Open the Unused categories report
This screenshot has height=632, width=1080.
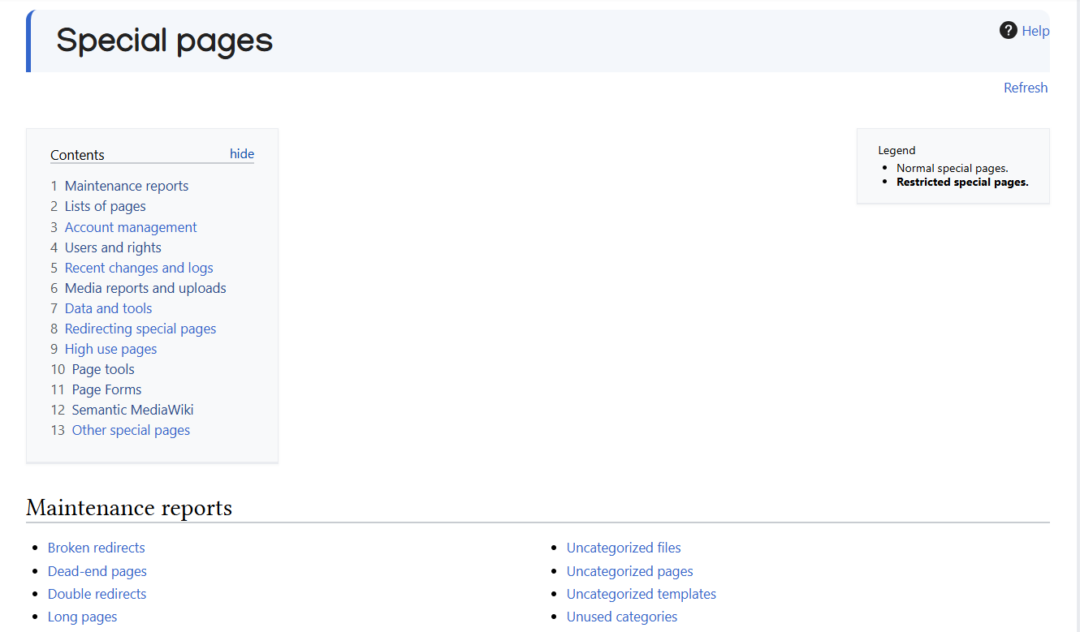coord(622,617)
